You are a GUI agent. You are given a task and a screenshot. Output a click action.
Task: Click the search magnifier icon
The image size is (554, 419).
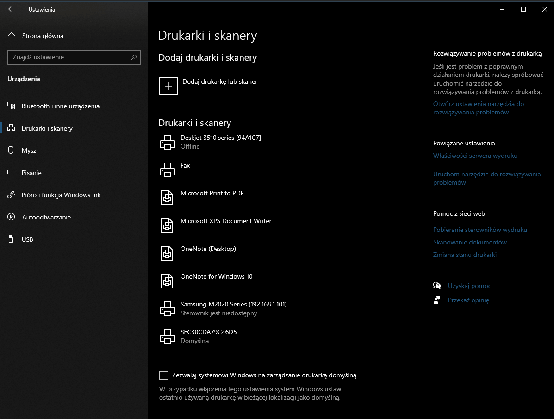pos(134,57)
